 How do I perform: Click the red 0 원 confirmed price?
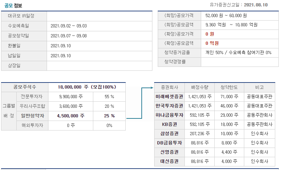[x=210, y=34]
